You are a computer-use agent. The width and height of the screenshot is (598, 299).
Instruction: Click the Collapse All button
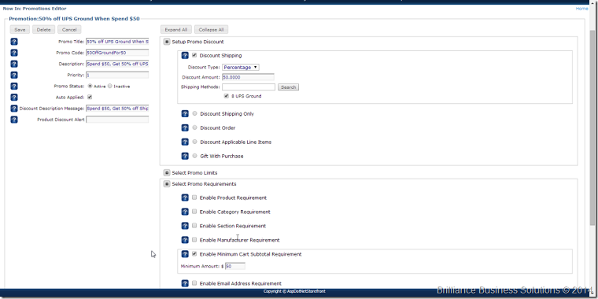(x=212, y=30)
